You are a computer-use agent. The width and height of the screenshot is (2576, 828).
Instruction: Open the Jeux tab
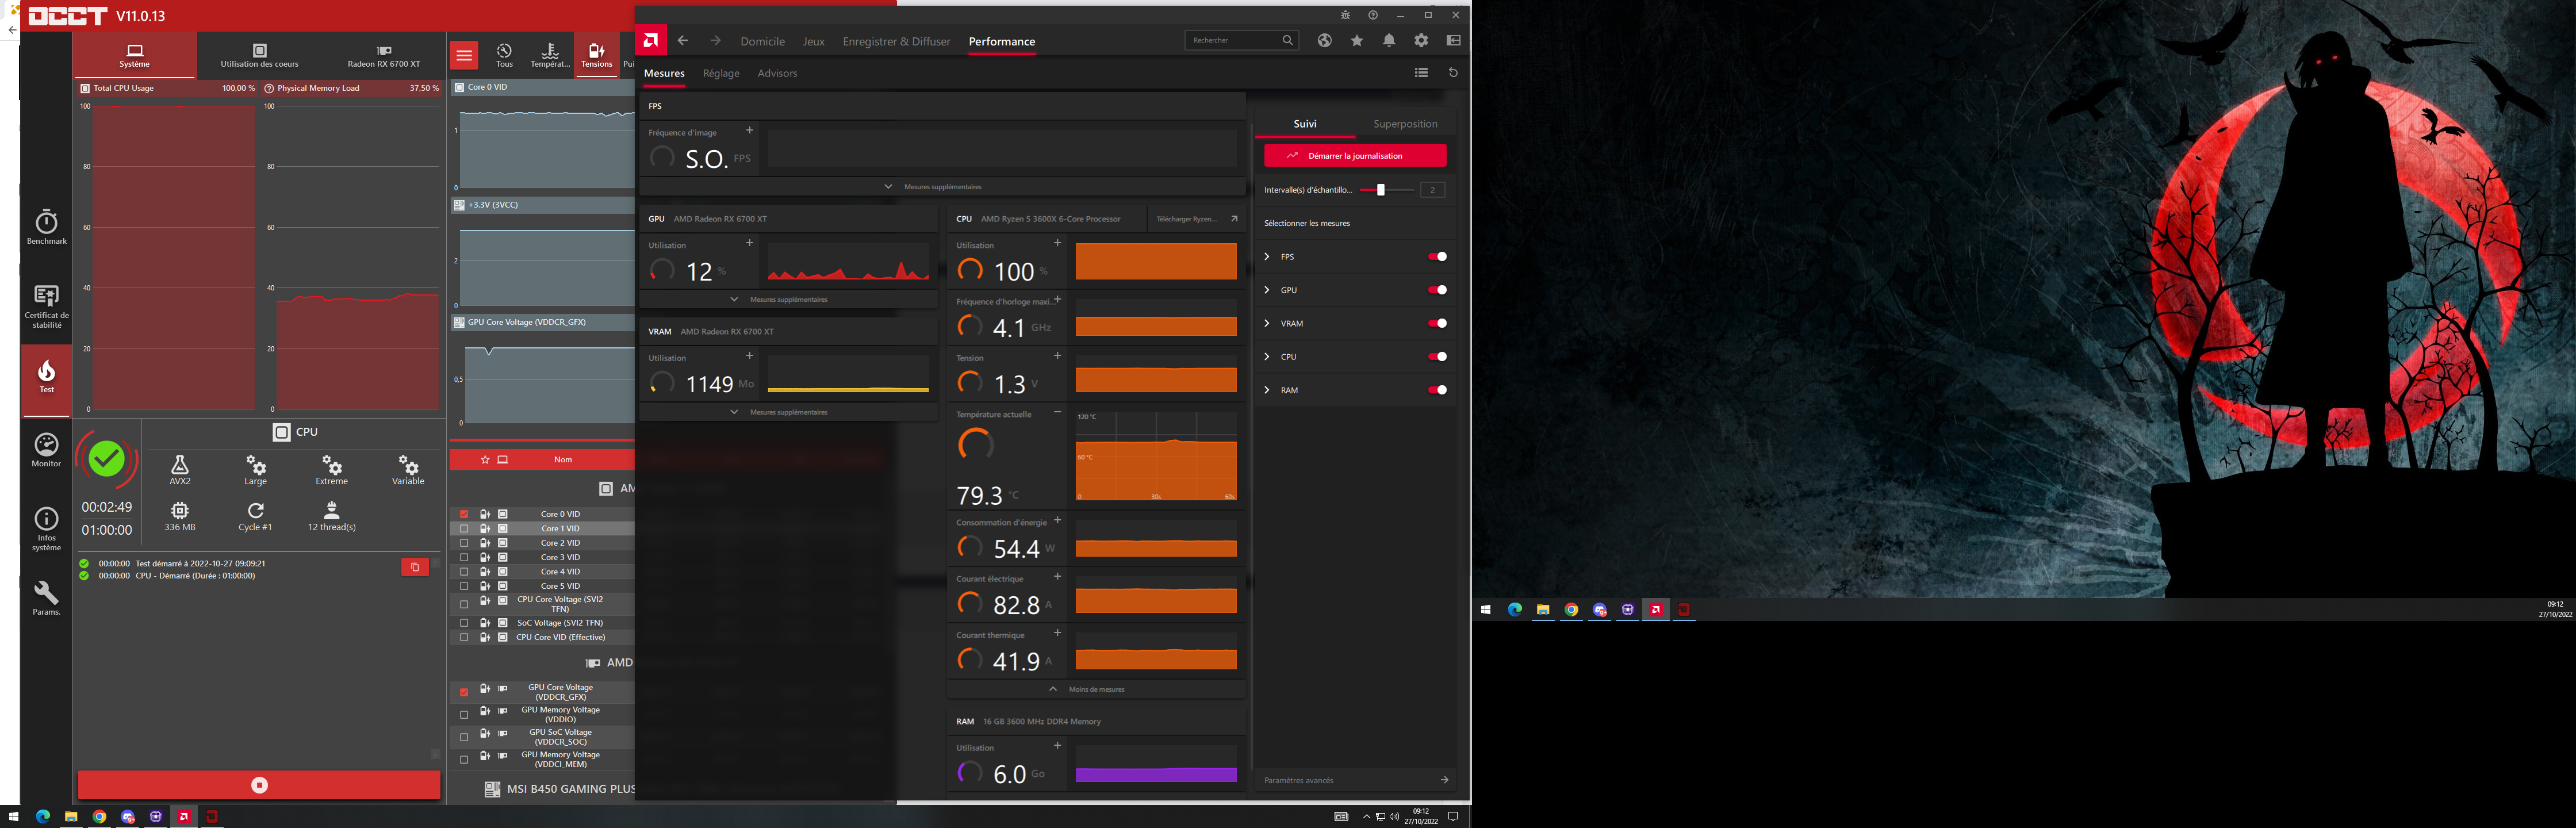tap(814, 41)
